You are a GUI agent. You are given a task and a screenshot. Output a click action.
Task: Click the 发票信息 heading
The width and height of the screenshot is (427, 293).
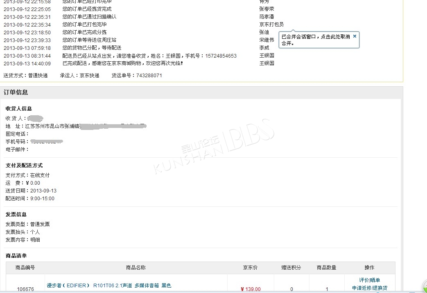[16, 215]
